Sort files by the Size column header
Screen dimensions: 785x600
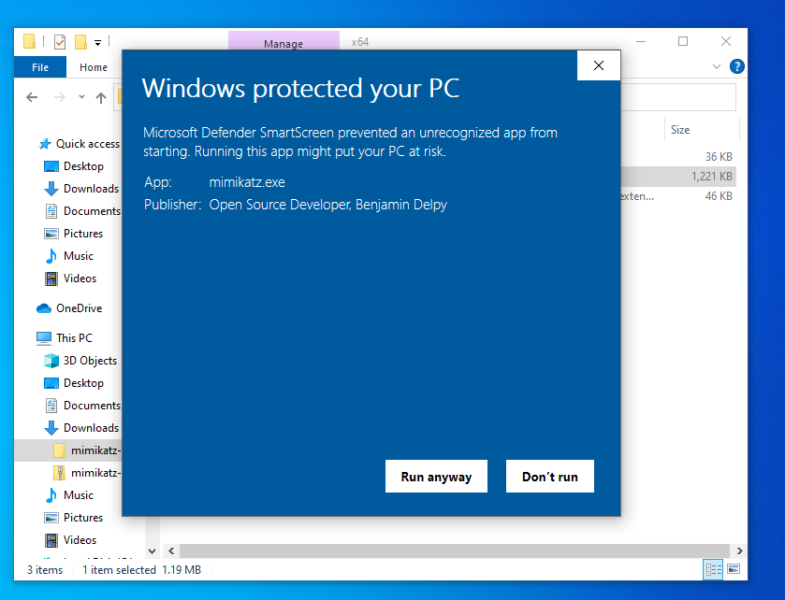point(680,130)
